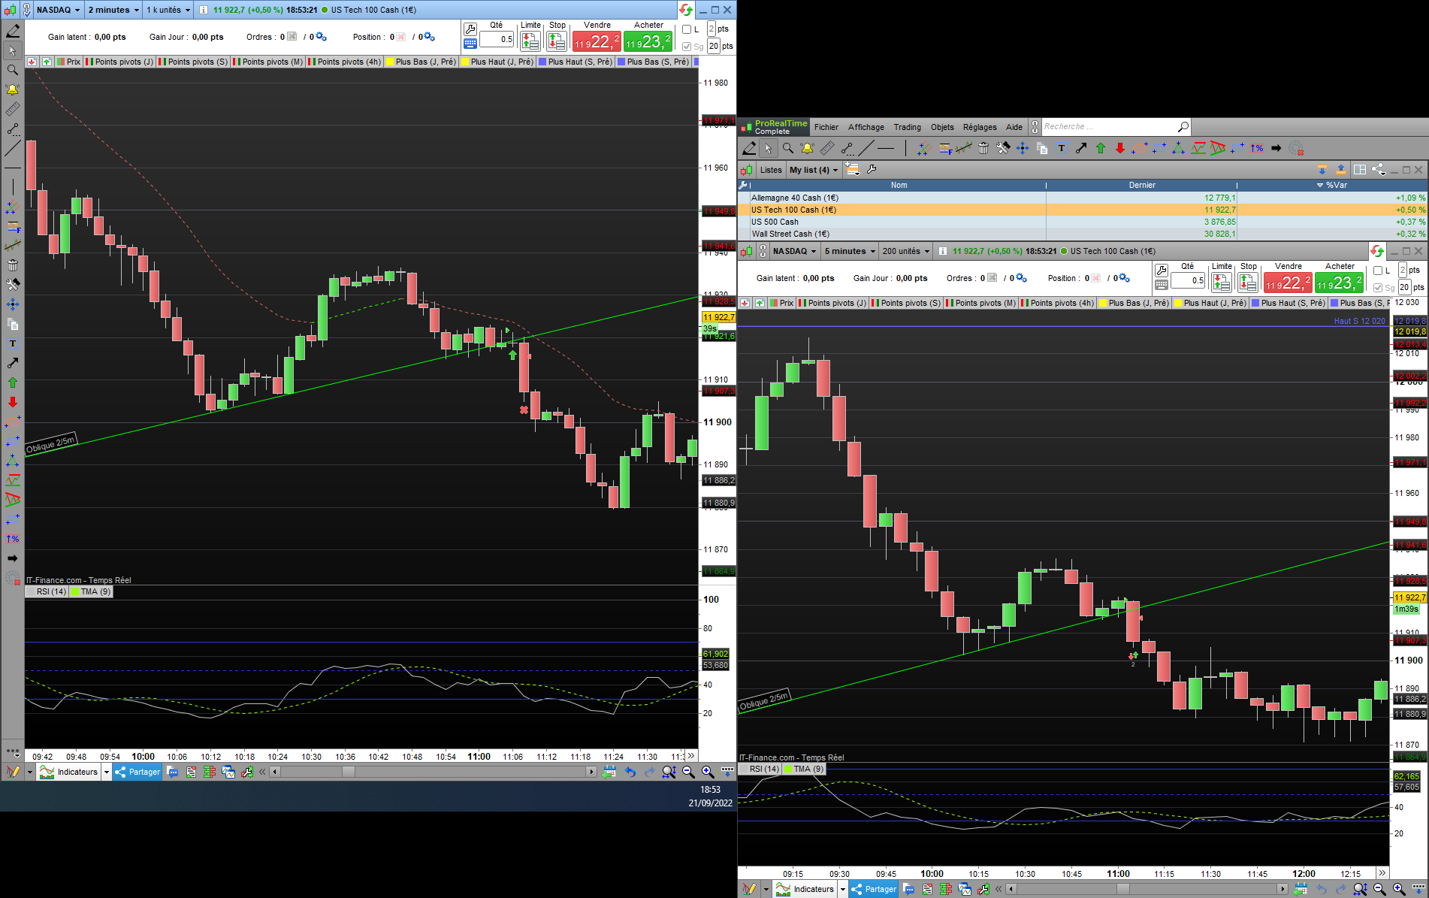Image resolution: width=1429 pixels, height=898 pixels.
Task: Open the Objets menu
Action: [942, 127]
